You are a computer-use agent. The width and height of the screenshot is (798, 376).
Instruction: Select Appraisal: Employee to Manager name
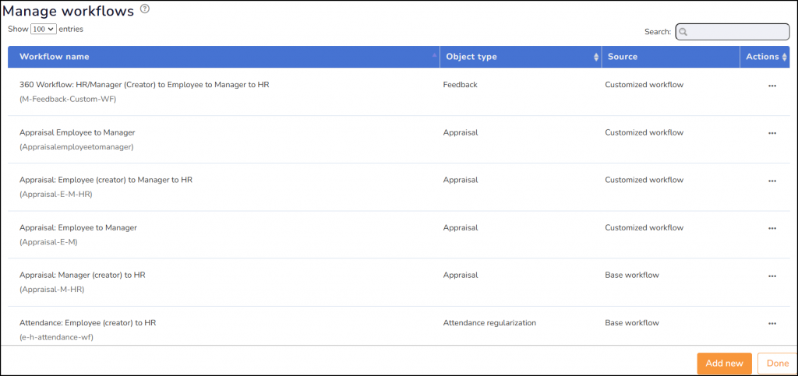click(x=79, y=227)
